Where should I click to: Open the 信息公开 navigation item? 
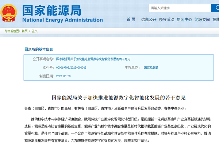(x=148, y=20)
